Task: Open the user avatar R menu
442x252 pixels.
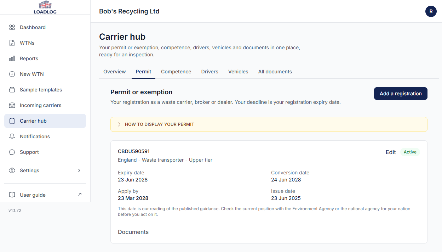Action: (x=431, y=11)
